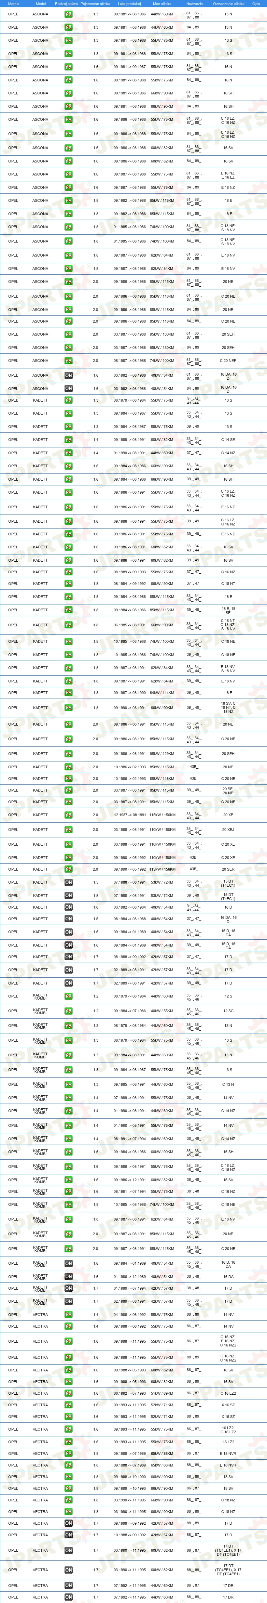Viewport: 267px width, 1603px height.
Task: Click diesel ON icon in Vectra 17 D 10.1988 row
Action: click(68, 1535)
